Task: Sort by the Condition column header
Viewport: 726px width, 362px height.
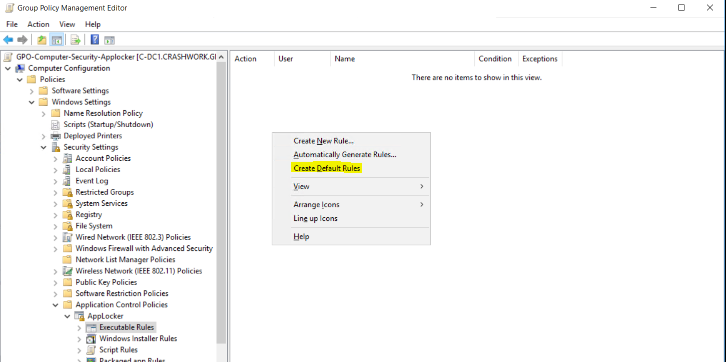Action: 496,59
